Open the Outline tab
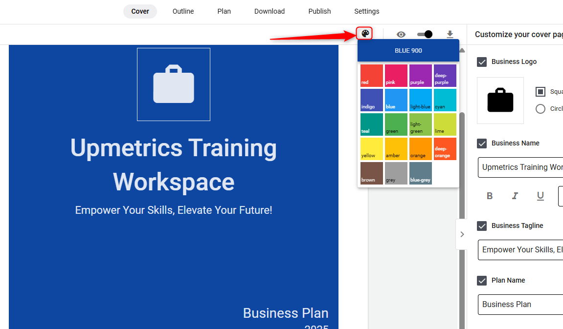Viewport: 563px width, 329px height. [183, 11]
